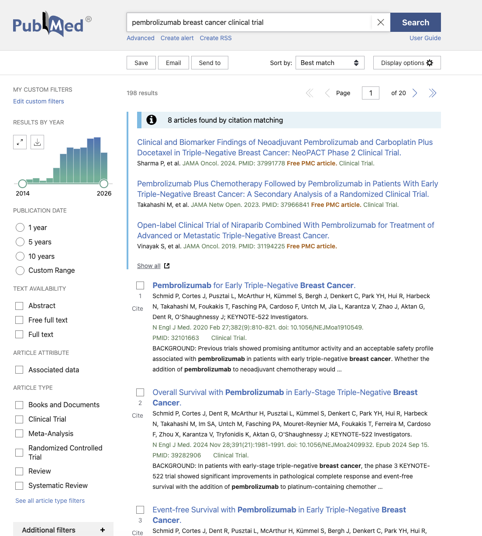Viewport: 482px width, 536px height.
Task: Check the Free full text filter
Action: click(19, 320)
